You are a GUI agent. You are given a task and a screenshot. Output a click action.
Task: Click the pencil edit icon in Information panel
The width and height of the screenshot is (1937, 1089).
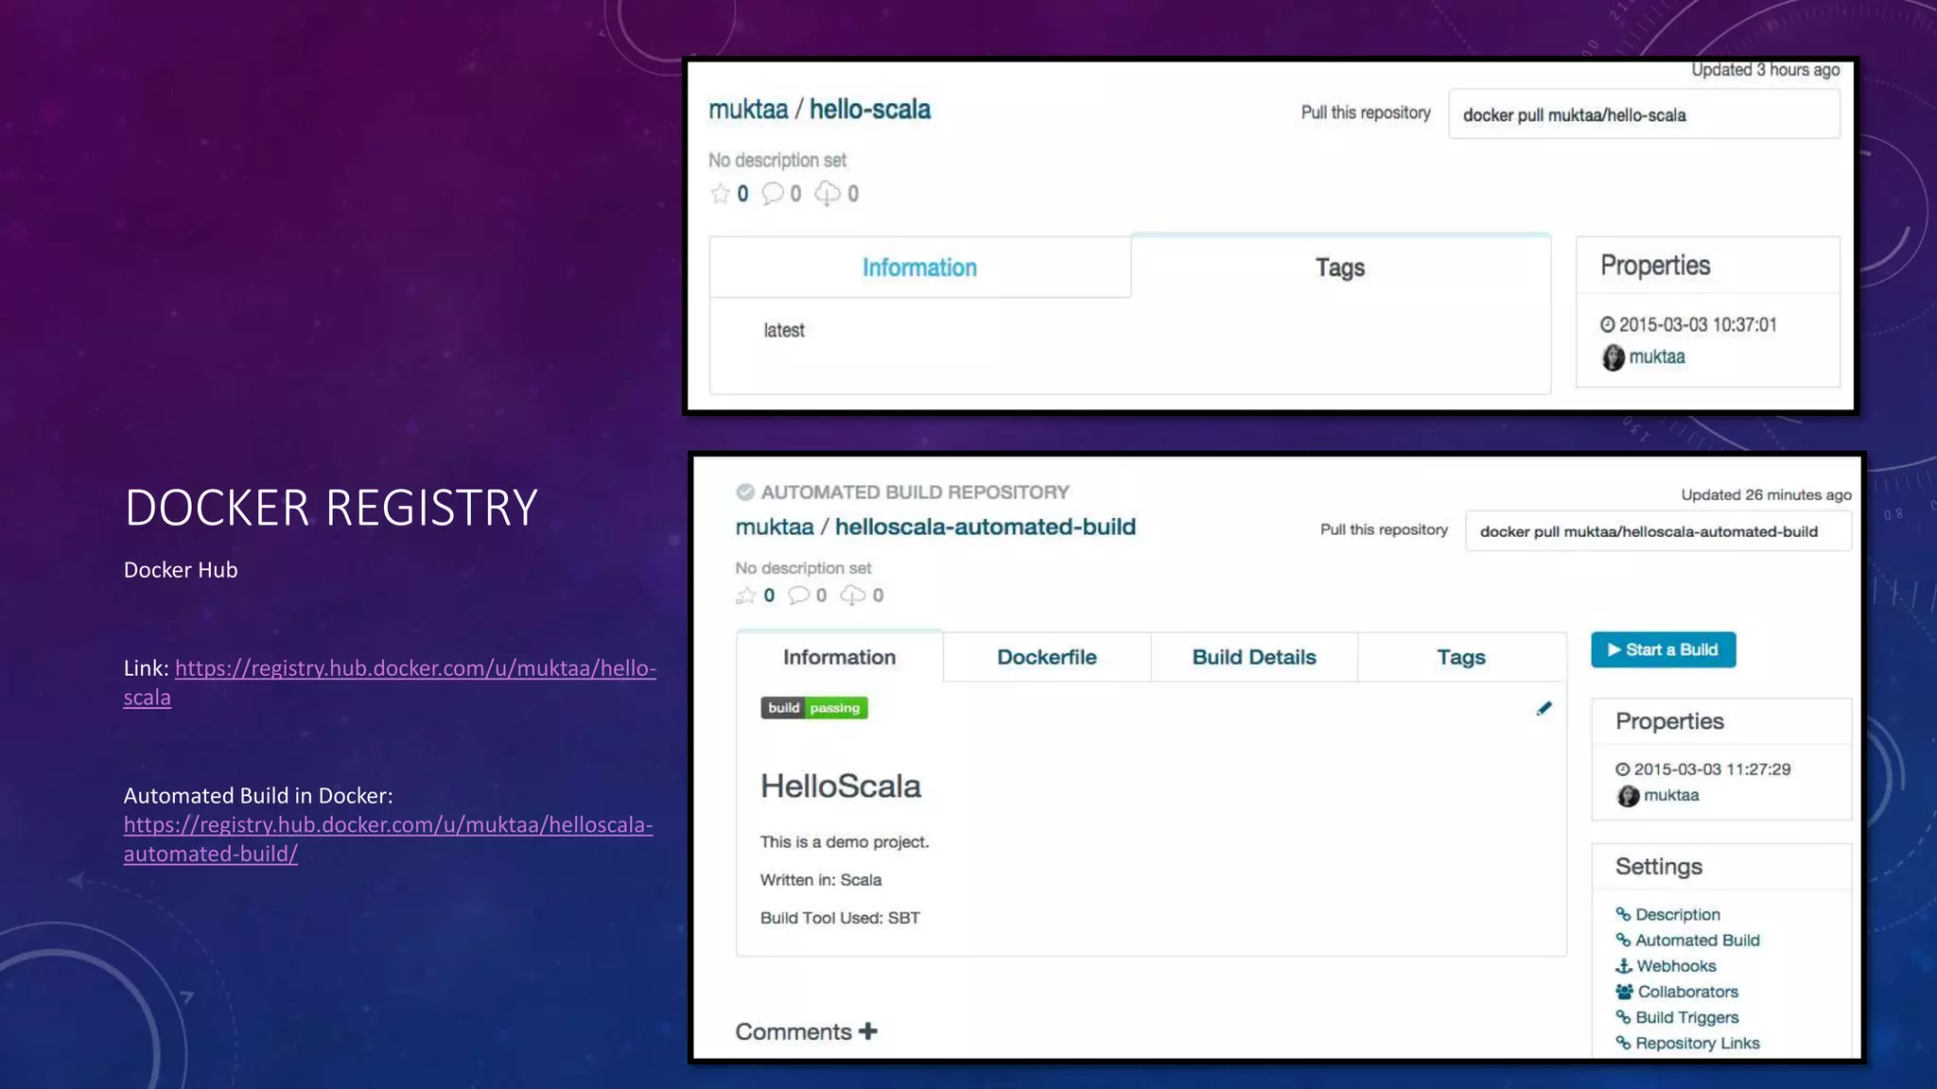[1544, 708]
